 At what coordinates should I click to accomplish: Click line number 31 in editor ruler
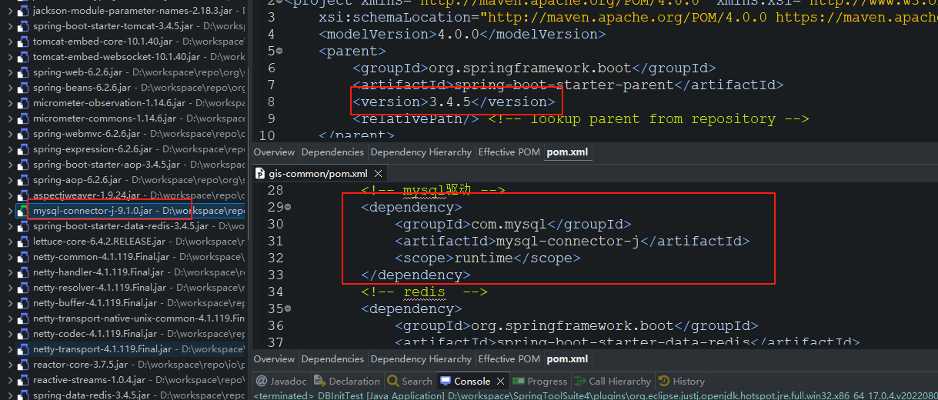tap(275, 242)
